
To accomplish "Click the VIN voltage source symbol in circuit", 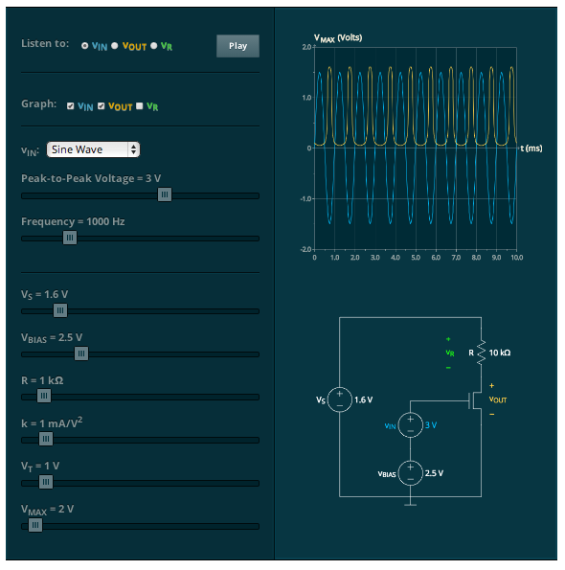I will (411, 425).
